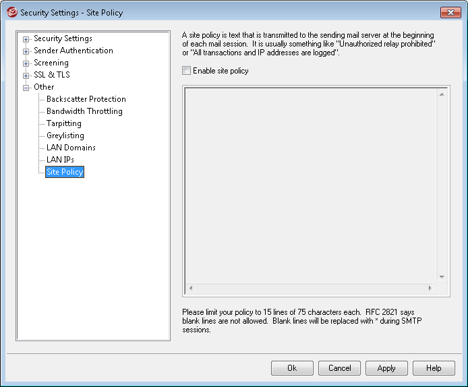Expand the Security Settings tree node

[x=26, y=39]
